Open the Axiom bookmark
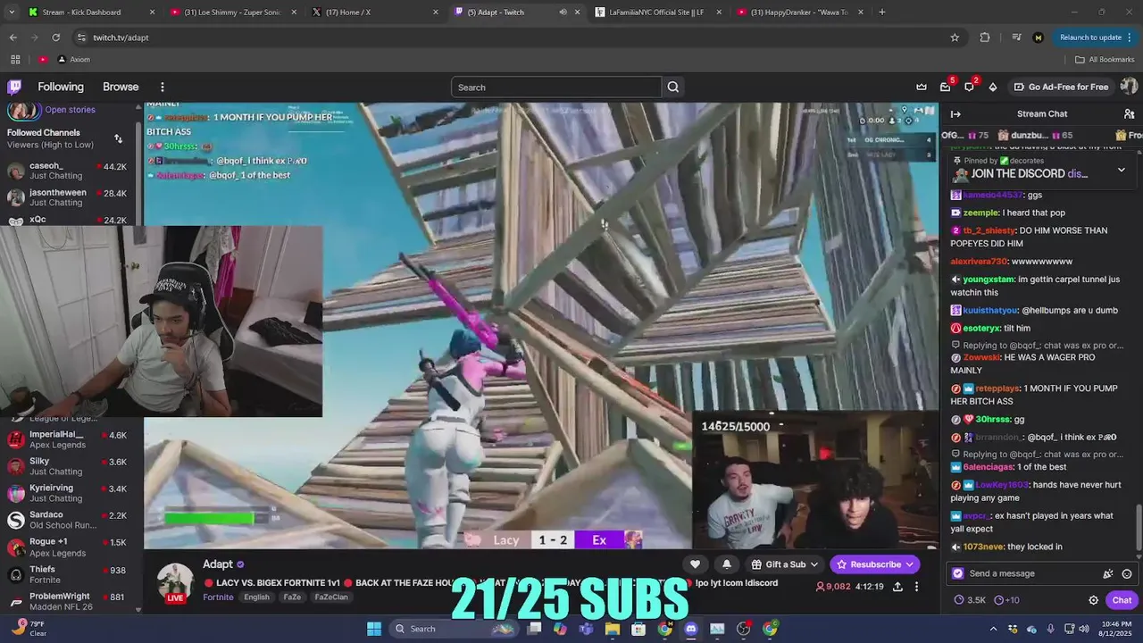This screenshot has height=643, width=1143. (73, 59)
